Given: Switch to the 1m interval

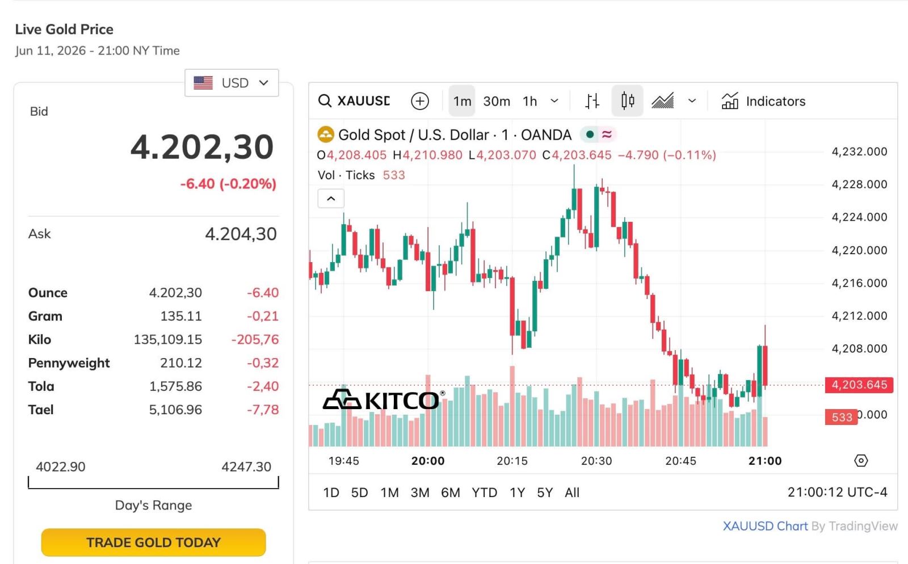Looking at the screenshot, I should pyautogui.click(x=462, y=101).
